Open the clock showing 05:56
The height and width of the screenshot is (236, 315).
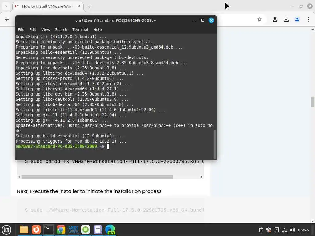tap(303, 230)
